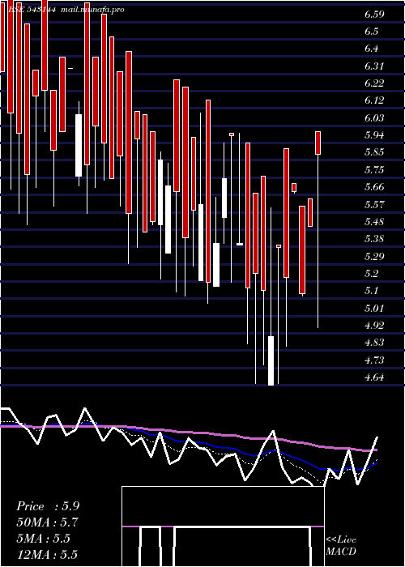Click the 5.38 price axis label
405x567 pixels.
pyautogui.click(x=374, y=240)
